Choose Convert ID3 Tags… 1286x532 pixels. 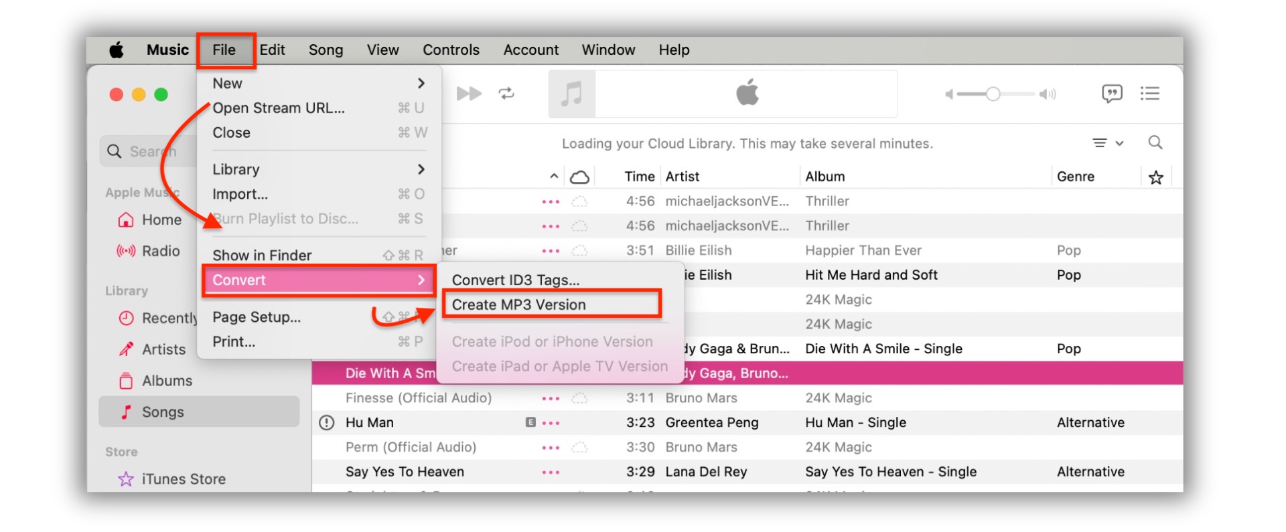tap(560, 280)
